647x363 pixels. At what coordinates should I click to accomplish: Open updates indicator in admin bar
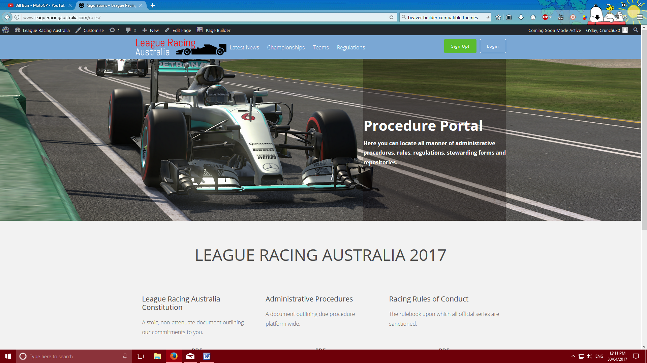115,30
